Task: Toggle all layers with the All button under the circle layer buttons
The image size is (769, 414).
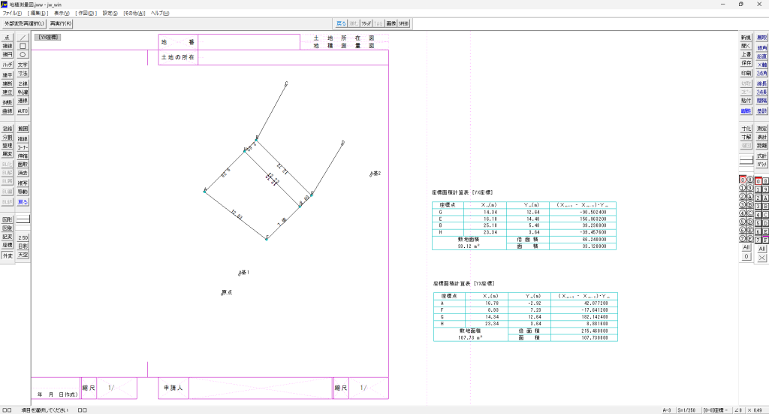Action: pos(746,247)
